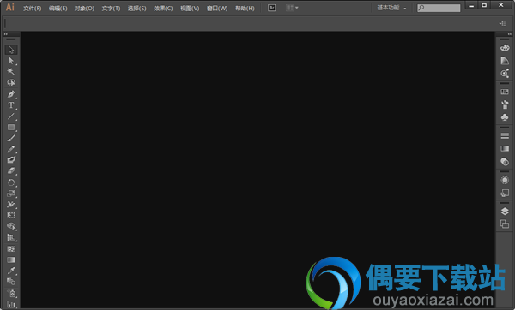Open the 效果(C) menu

[x=163, y=9]
